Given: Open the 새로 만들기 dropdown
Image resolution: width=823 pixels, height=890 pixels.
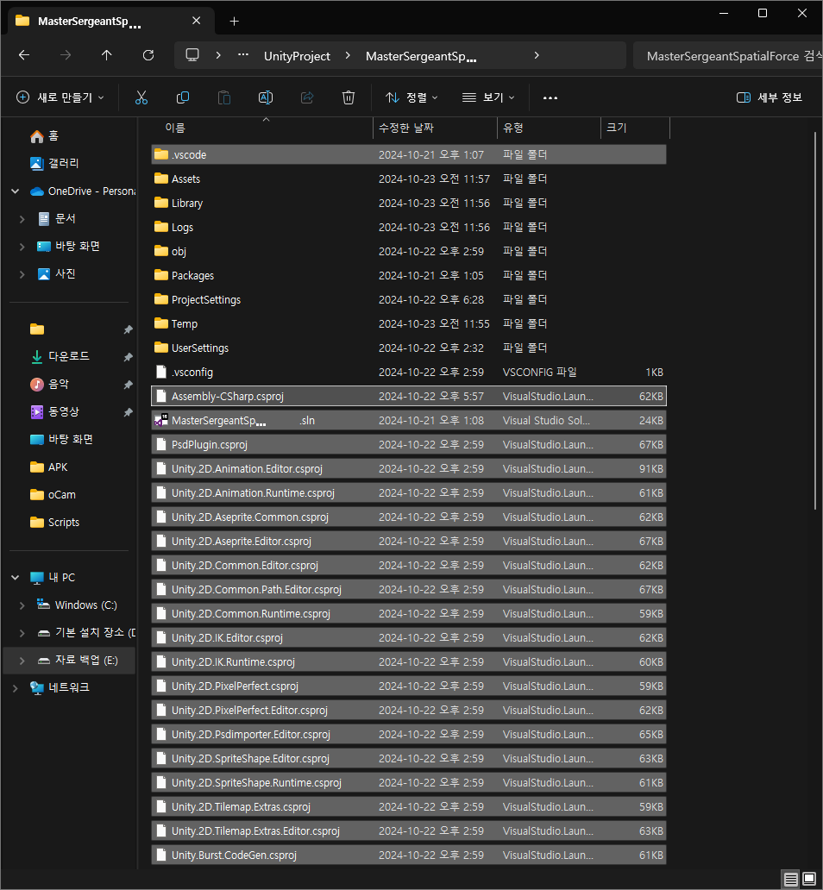Looking at the screenshot, I should 60,97.
